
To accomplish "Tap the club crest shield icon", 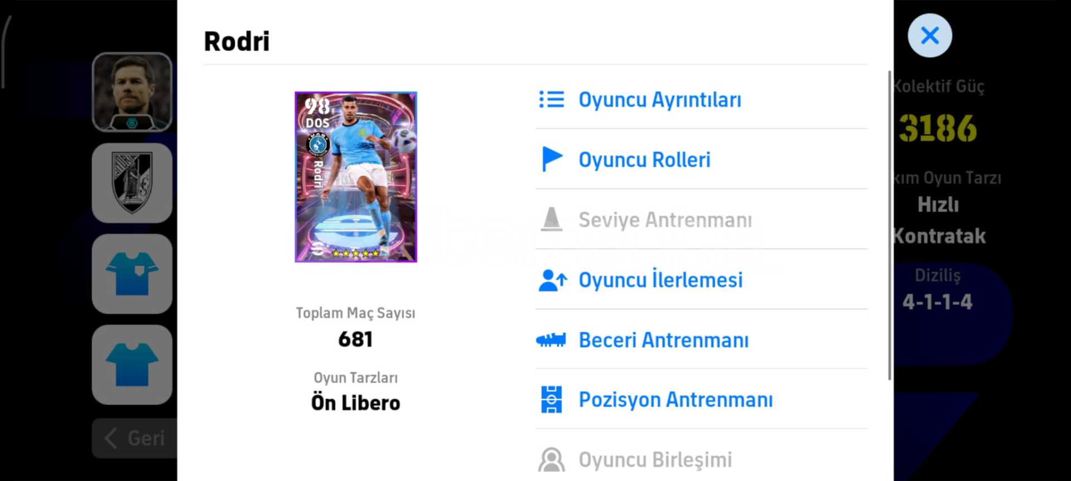I will click(132, 183).
